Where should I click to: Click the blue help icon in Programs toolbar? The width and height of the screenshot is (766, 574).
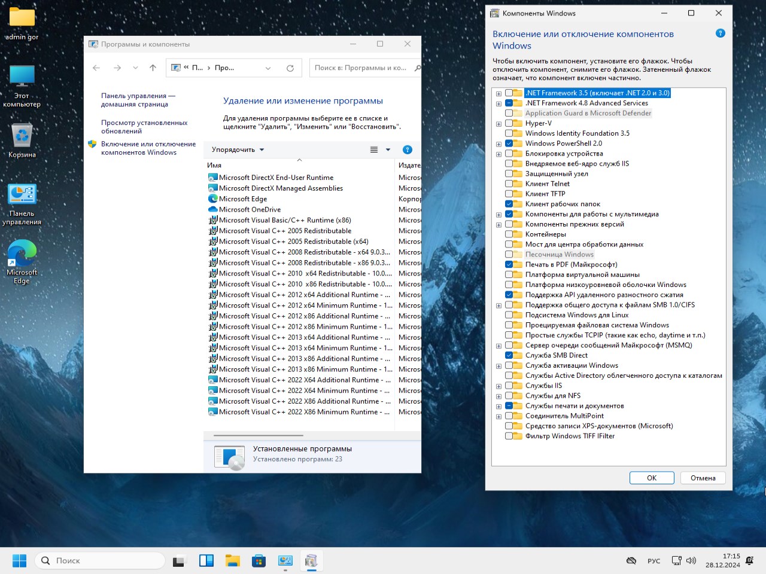(x=408, y=150)
